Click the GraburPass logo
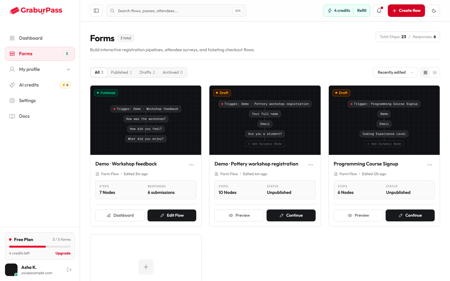 pyautogui.click(x=36, y=10)
